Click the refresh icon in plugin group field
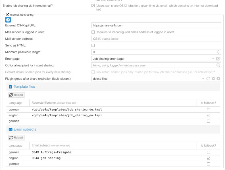The width and height of the screenshot is (225, 170). click(x=208, y=79)
